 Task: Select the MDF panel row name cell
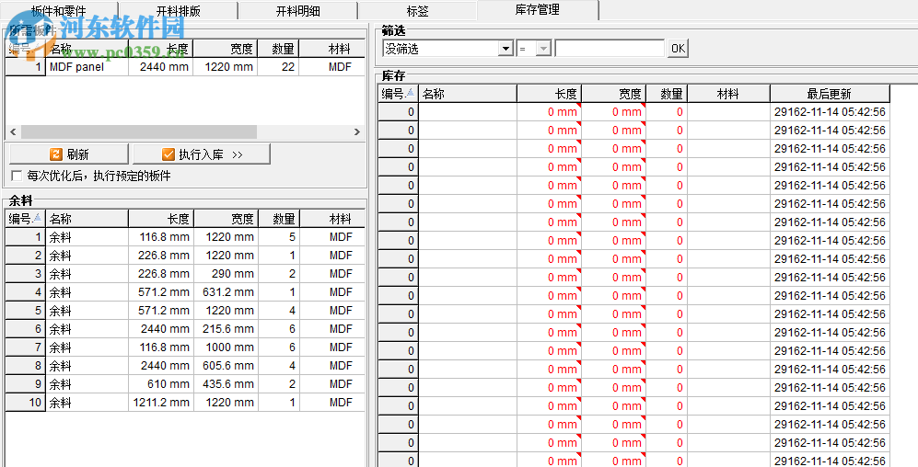(87, 66)
